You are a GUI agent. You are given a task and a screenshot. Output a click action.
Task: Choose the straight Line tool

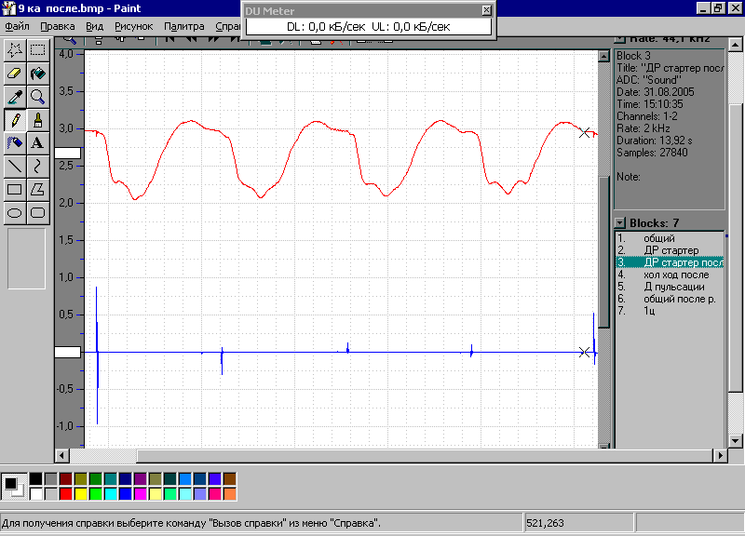point(15,167)
